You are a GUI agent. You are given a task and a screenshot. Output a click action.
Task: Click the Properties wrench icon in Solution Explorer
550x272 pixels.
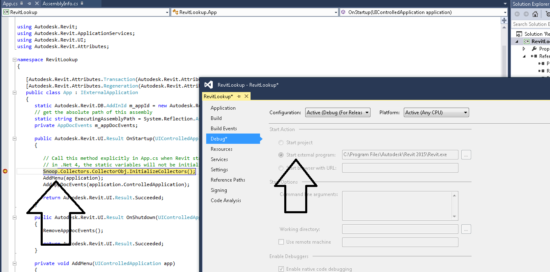pyautogui.click(x=534, y=48)
